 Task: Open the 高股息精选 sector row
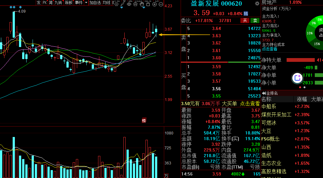tap(292, 171)
